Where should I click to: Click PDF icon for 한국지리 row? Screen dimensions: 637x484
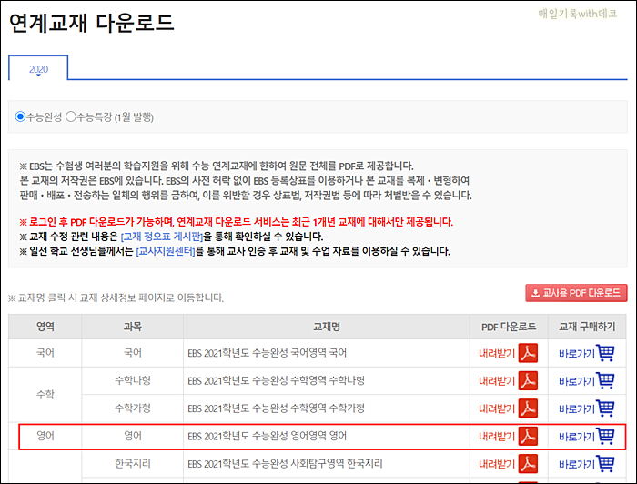coord(528,464)
